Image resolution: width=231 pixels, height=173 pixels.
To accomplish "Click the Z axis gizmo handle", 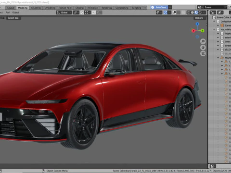I will (x=197, y=24).
